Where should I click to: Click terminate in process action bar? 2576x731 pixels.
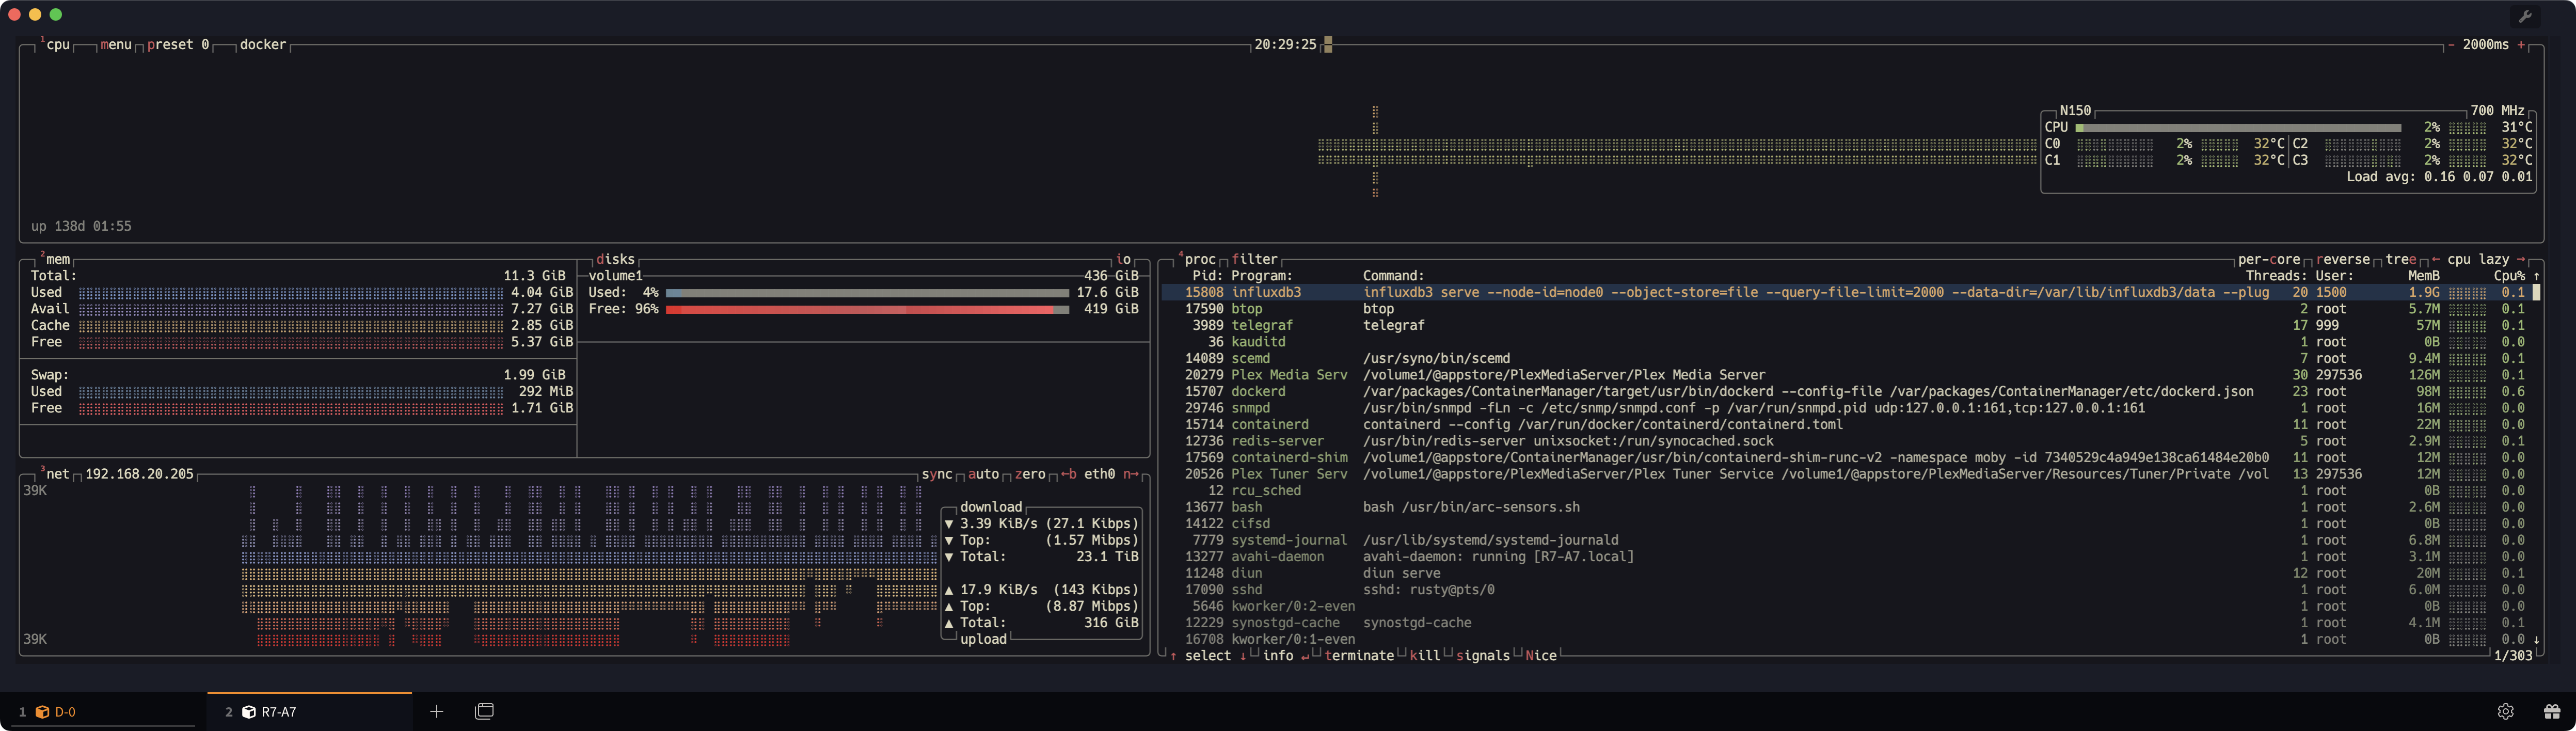pyautogui.click(x=1358, y=656)
